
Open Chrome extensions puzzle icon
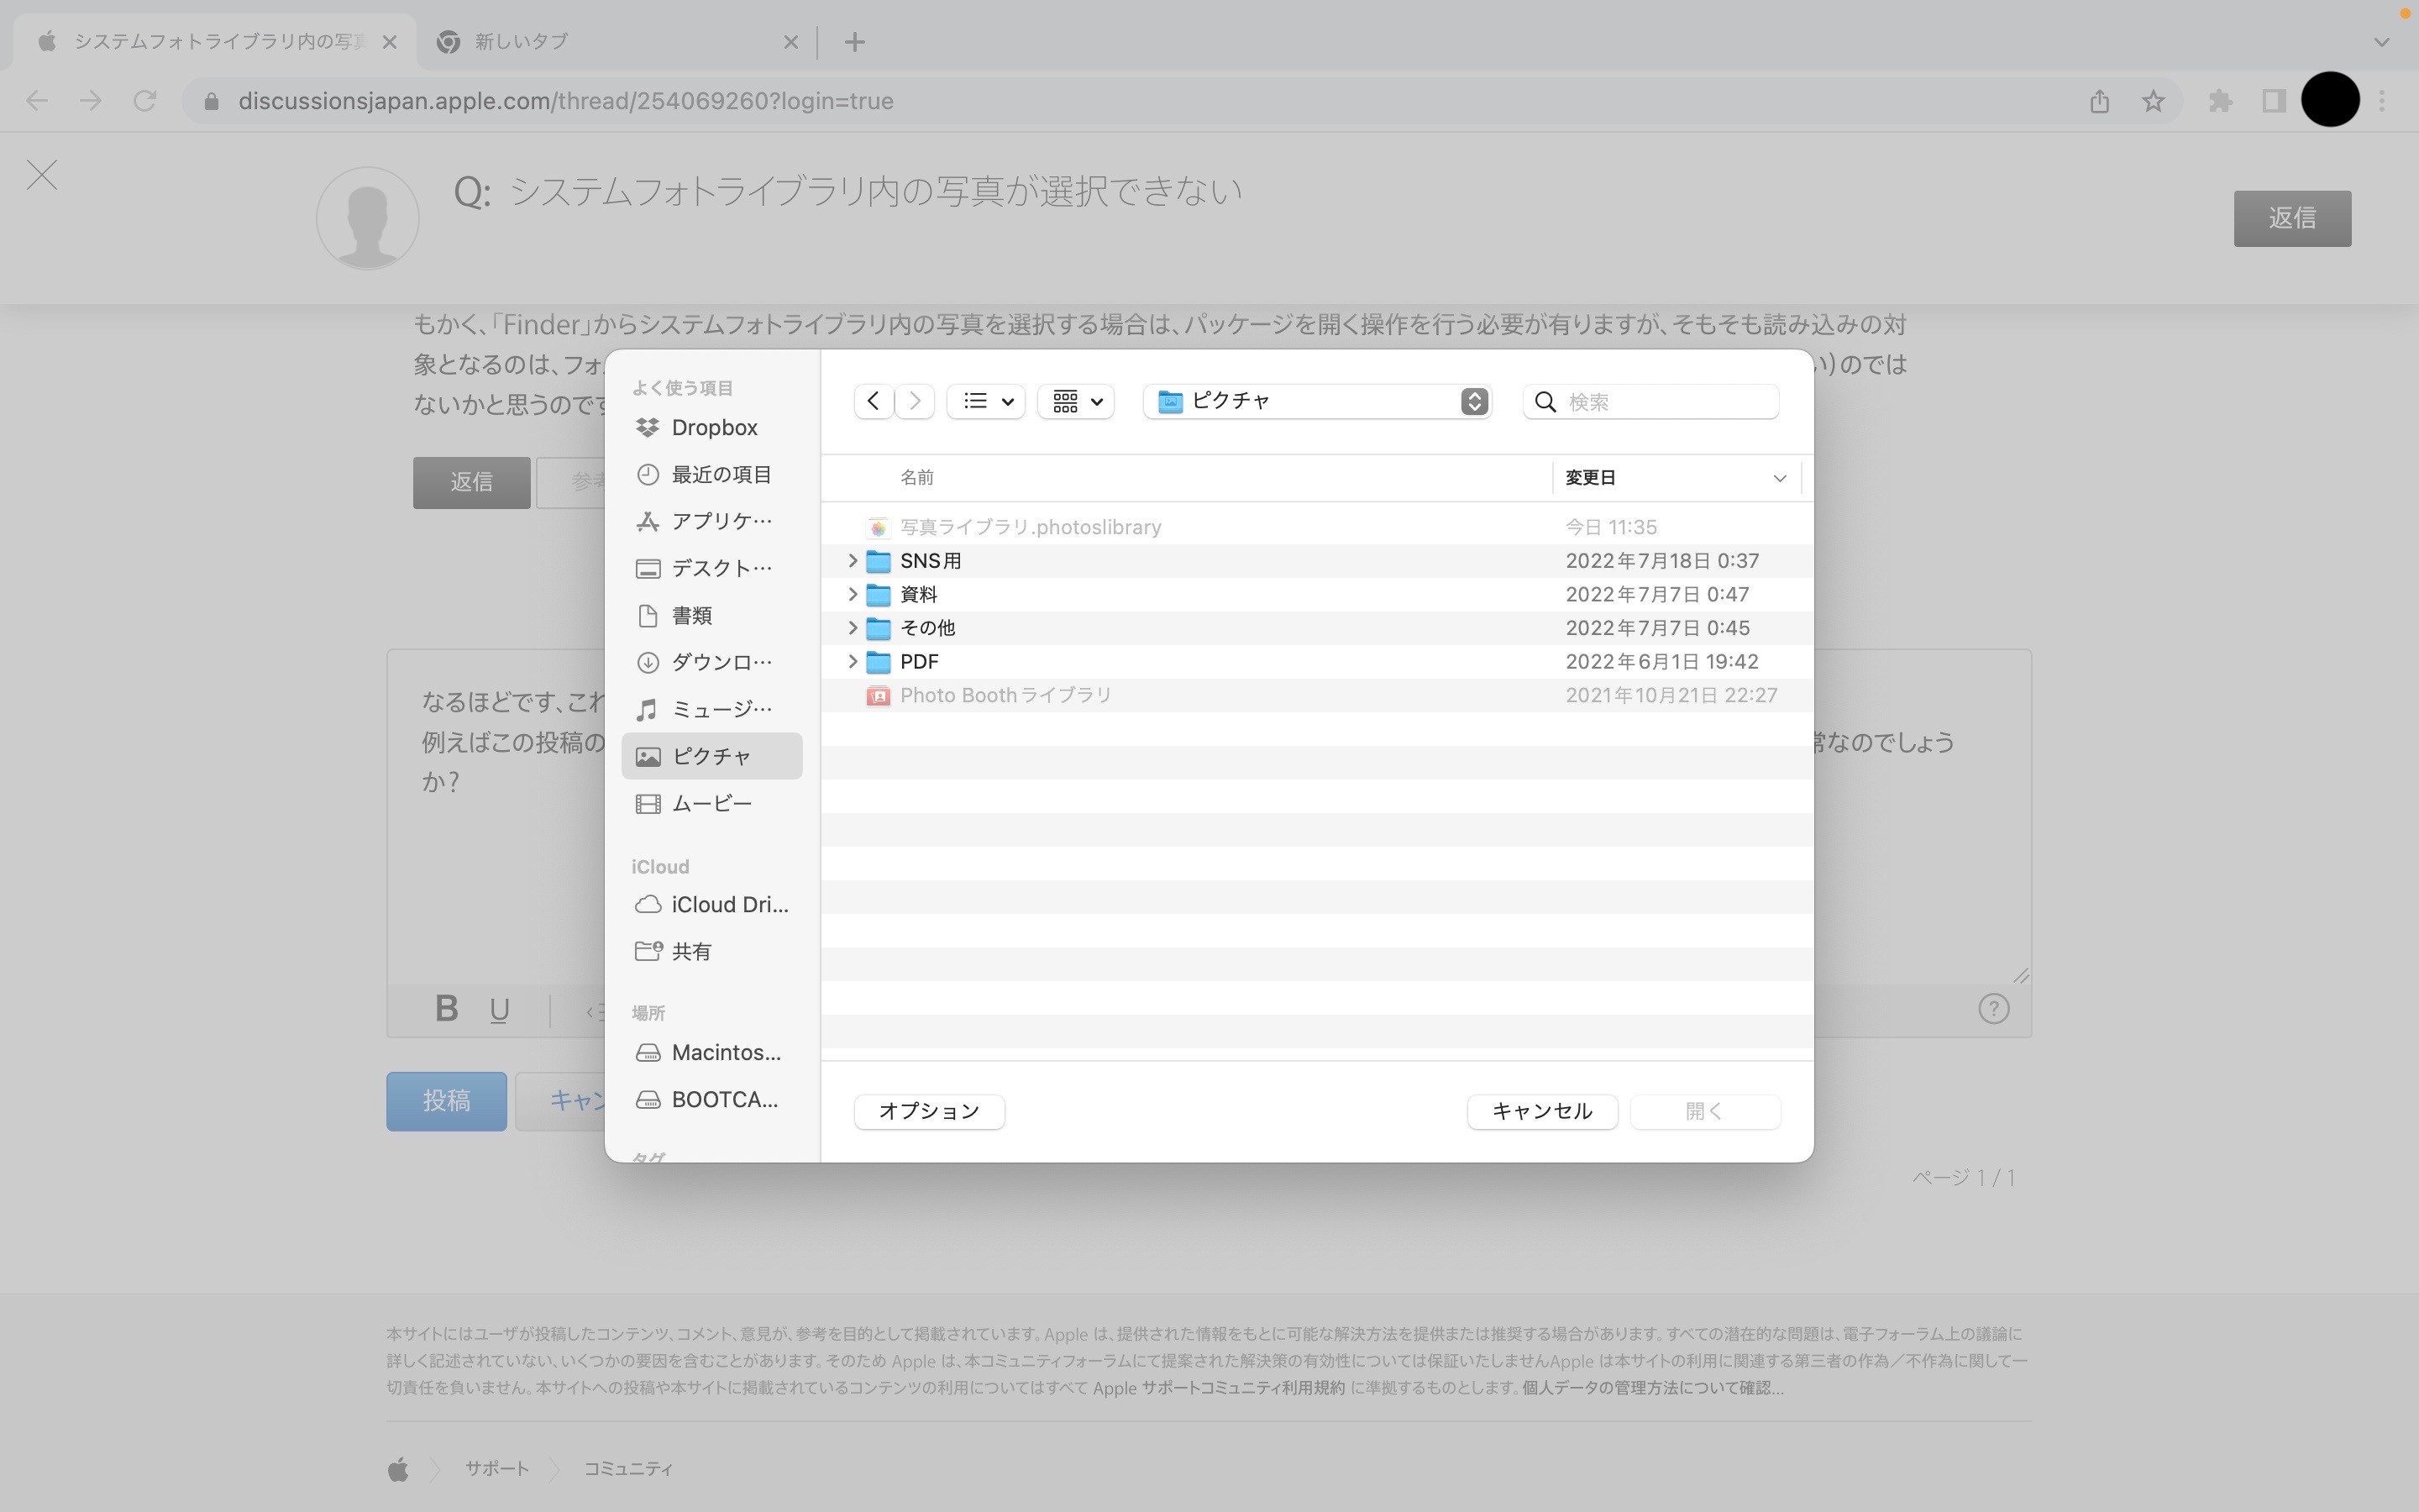pyautogui.click(x=2220, y=101)
